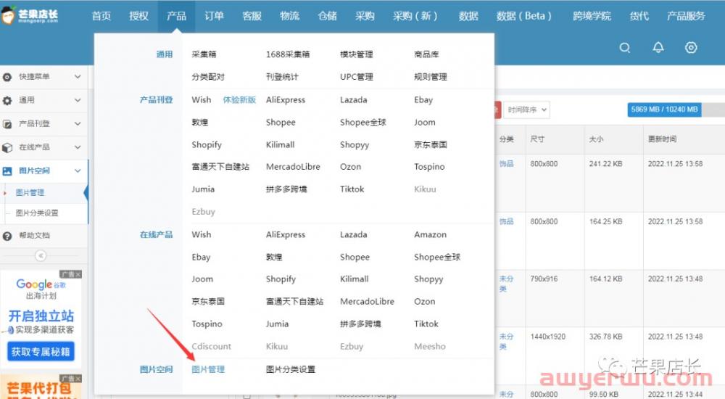Click the 241.22 KB size cell
Viewport: 725px width, 399px height.
coord(605,164)
